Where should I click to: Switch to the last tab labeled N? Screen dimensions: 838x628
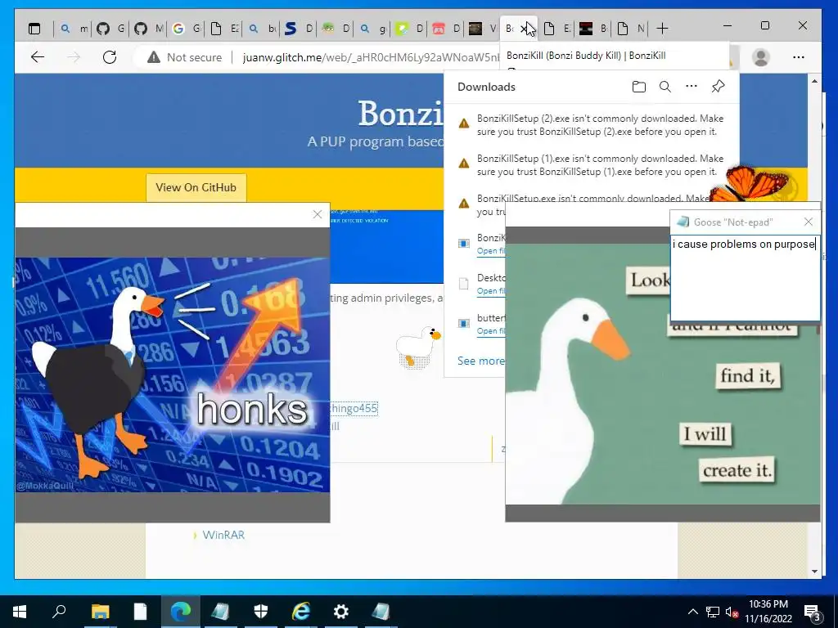(629, 29)
